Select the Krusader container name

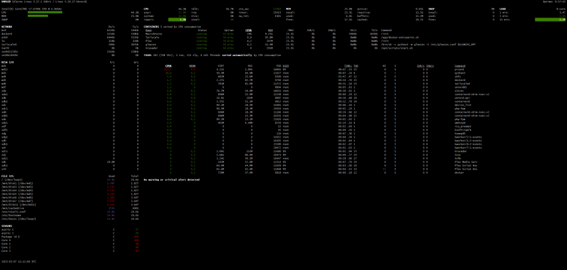(151, 48)
